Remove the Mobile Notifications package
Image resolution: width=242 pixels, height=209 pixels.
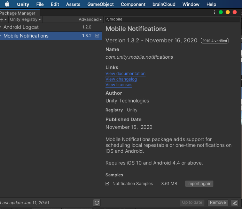[218, 202]
